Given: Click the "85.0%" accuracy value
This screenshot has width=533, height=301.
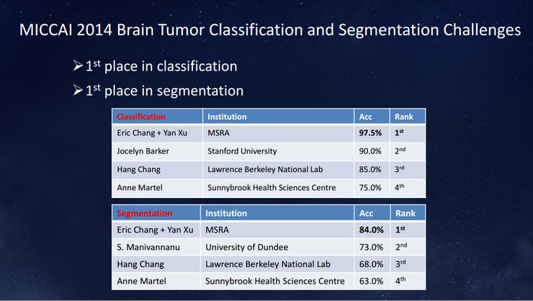Looking at the screenshot, I should (x=369, y=169).
